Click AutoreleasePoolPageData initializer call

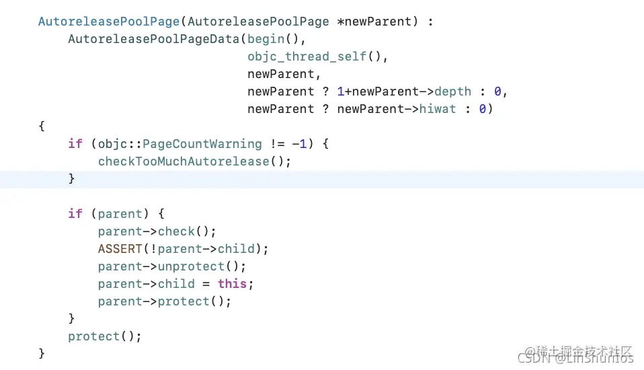point(154,39)
